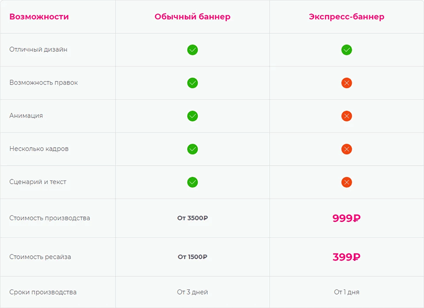Click the 399₽ express resize price
Viewport: 424px width, 308px height.
[x=347, y=257]
